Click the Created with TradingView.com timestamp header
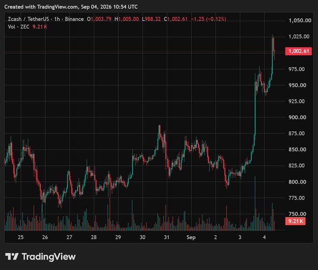318x270 pixels. coord(71,7)
